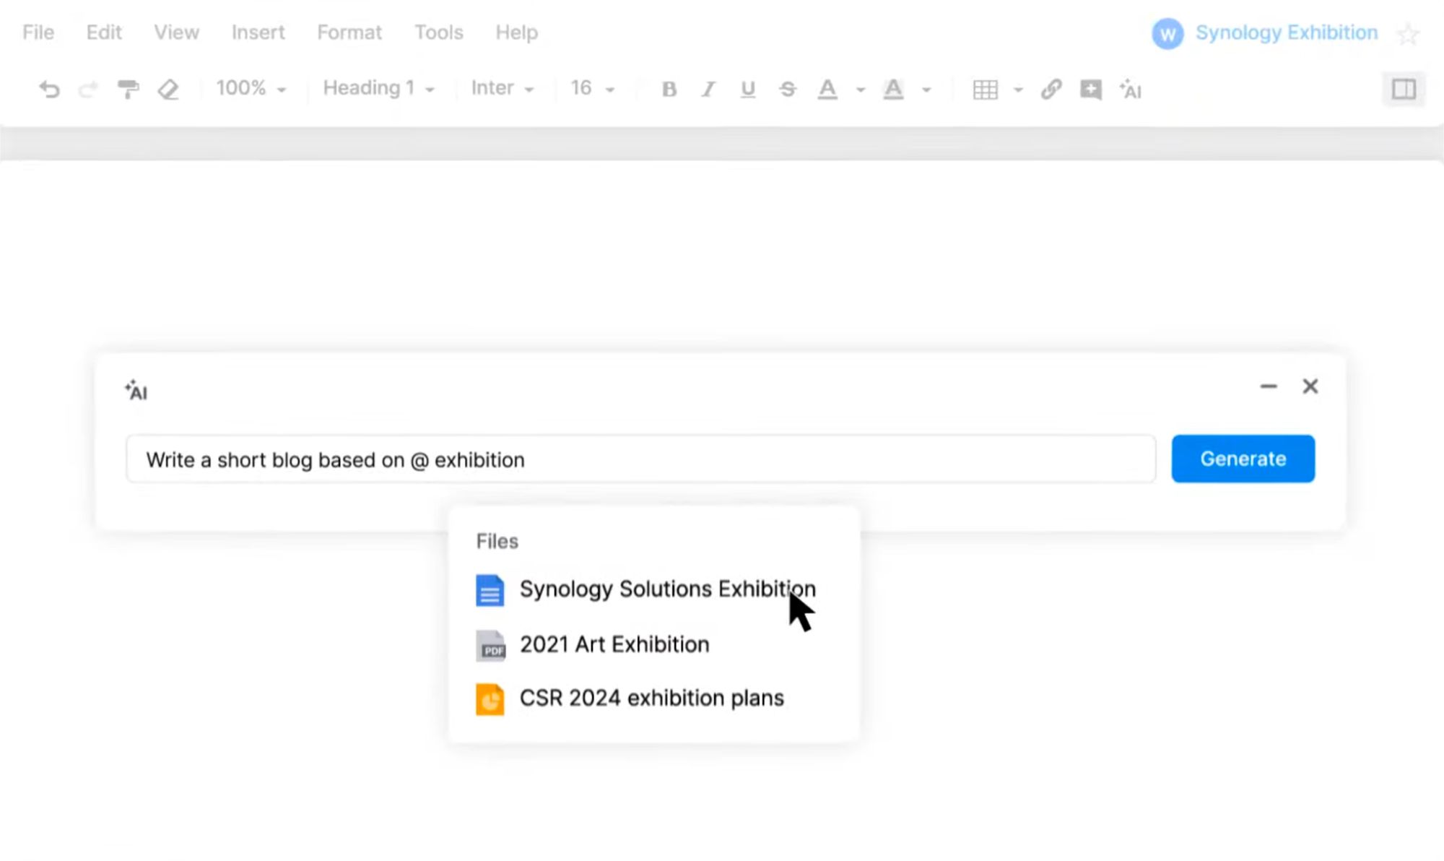The image size is (1444, 861).
Task: Select the paint format roller icon
Action: (x=128, y=90)
